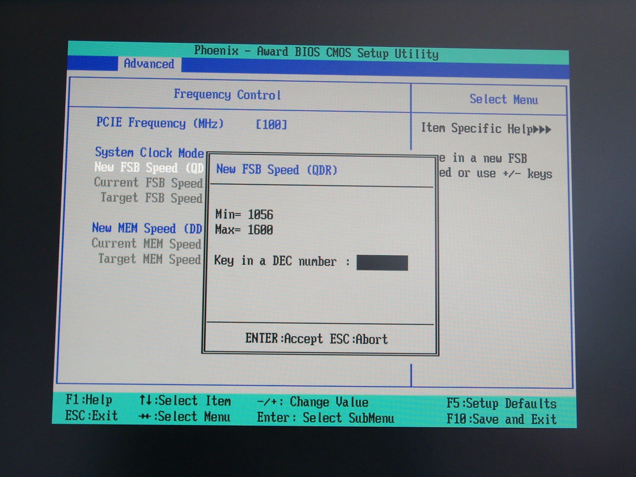Click ESC:Exit in bottom bar
Image resolution: width=636 pixels, height=477 pixels.
(91, 416)
